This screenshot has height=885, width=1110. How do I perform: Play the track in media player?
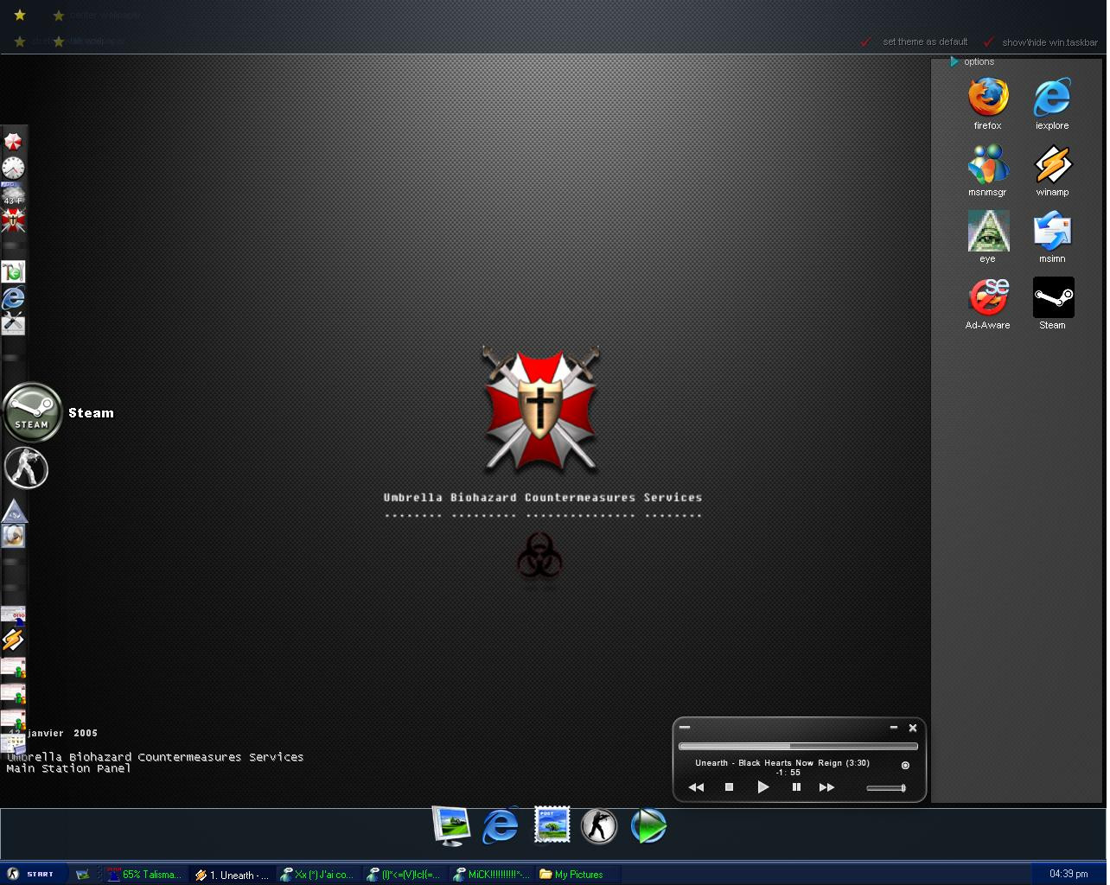click(762, 786)
